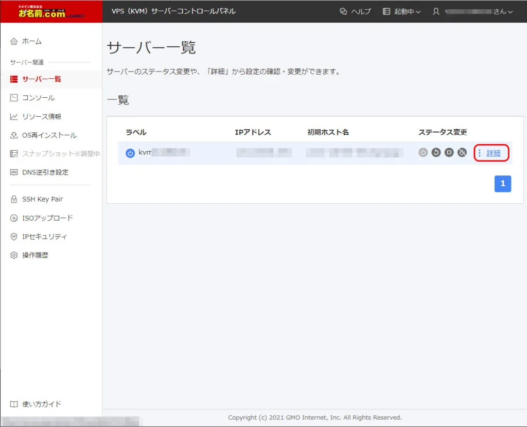Go to page 1 of server list

click(502, 184)
